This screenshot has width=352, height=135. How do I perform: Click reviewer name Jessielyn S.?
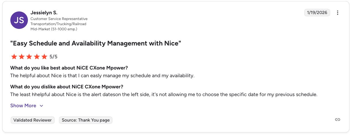tap(44, 13)
